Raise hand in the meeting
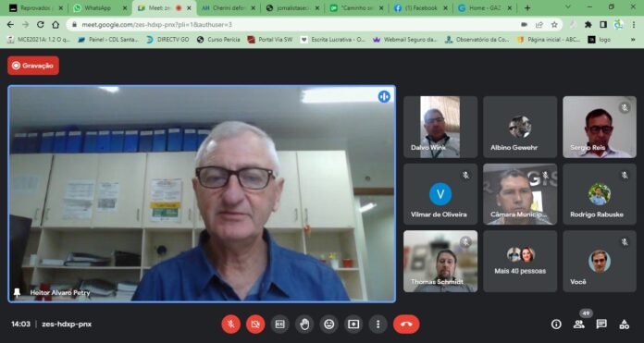This screenshot has height=343, width=644. (x=304, y=325)
